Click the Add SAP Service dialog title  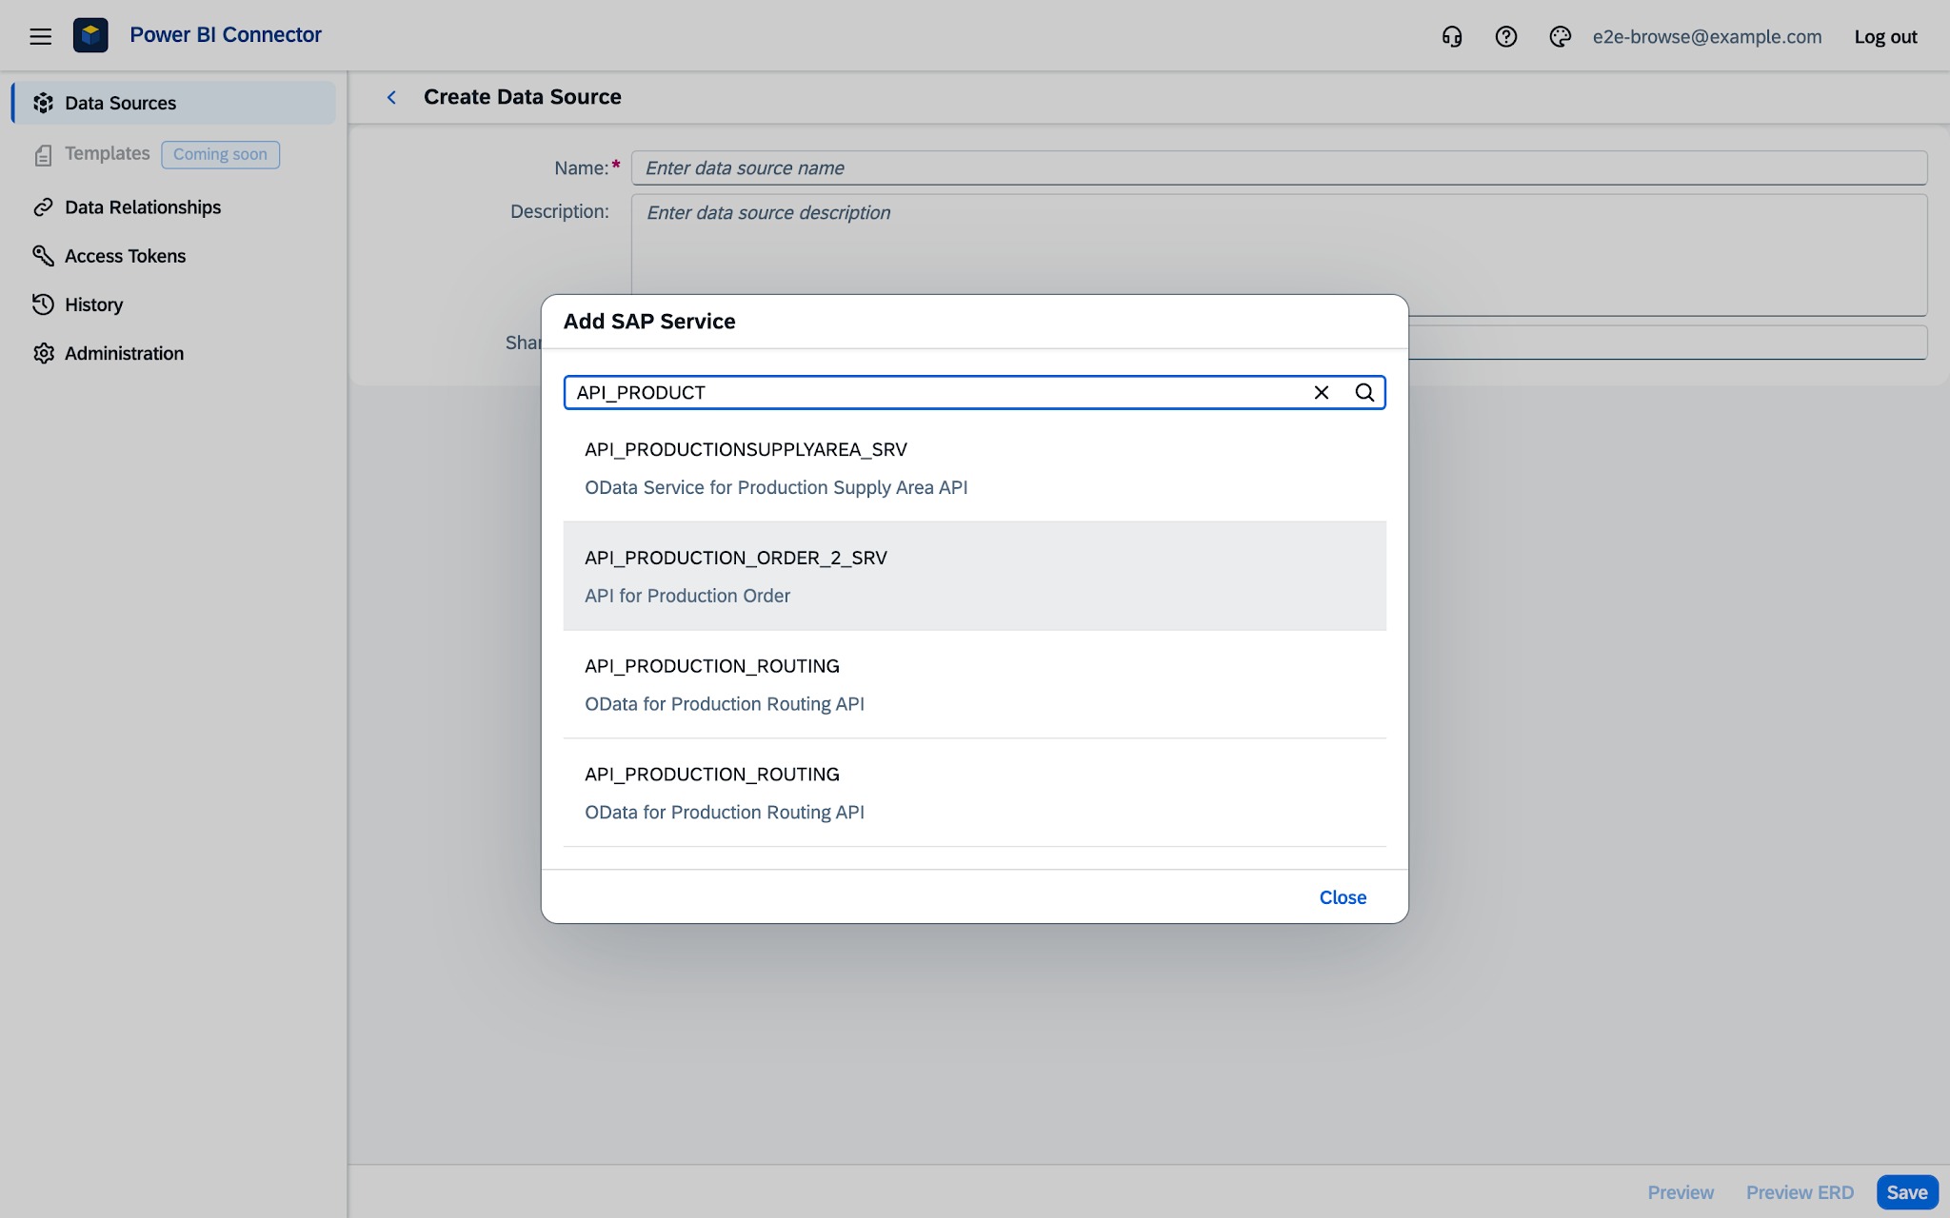(x=649, y=322)
